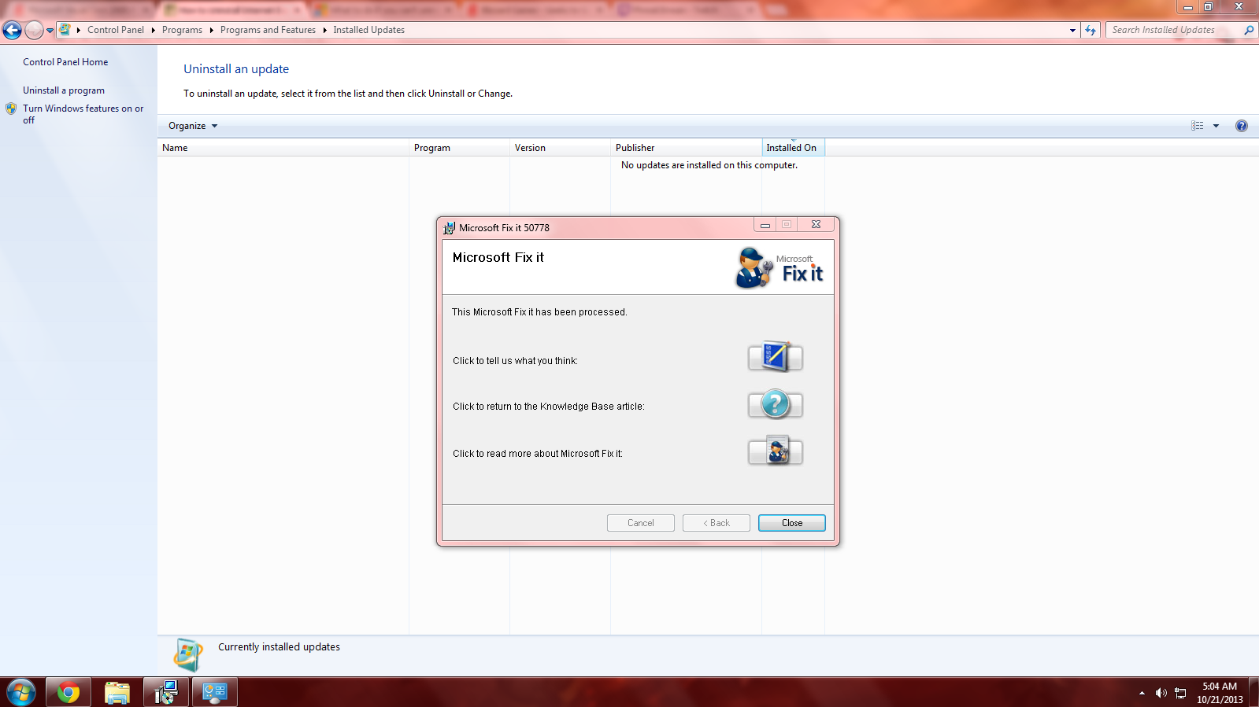Image resolution: width=1259 pixels, height=707 pixels.
Task: Click the search magnifier icon
Action: [x=1249, y=30]
